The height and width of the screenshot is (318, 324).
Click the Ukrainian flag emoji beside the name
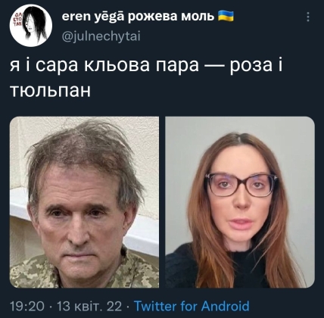[x=226, y=16]
